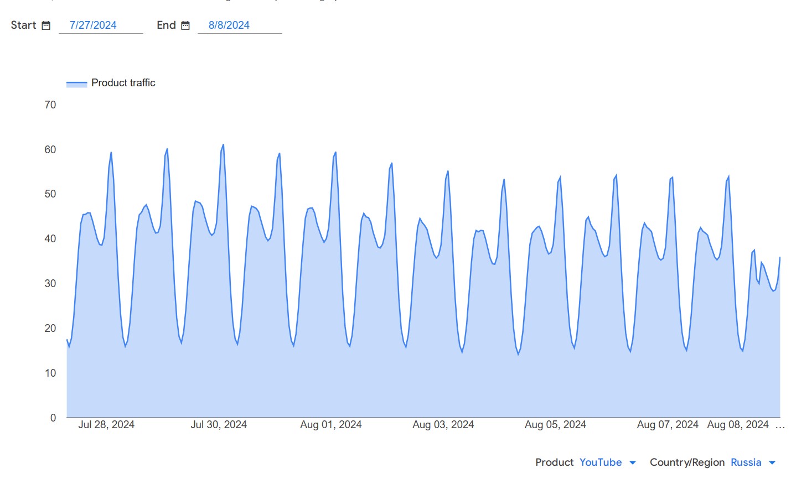The width and height of the screenshot is (791, 489).
Task: Select the Aug 08, 2024 axis label
Action: 737,425
